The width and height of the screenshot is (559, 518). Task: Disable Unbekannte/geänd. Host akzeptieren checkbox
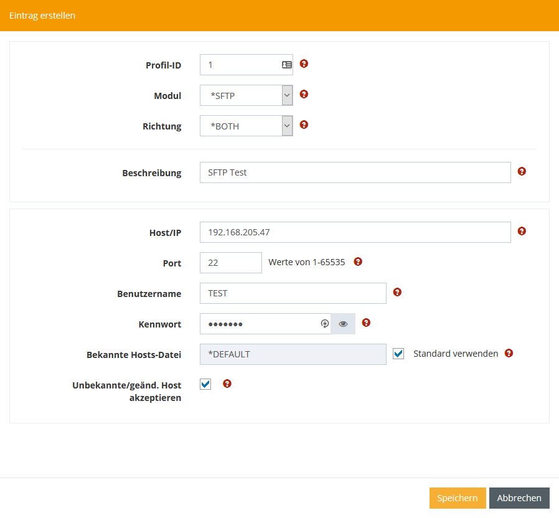coord(205,384)
